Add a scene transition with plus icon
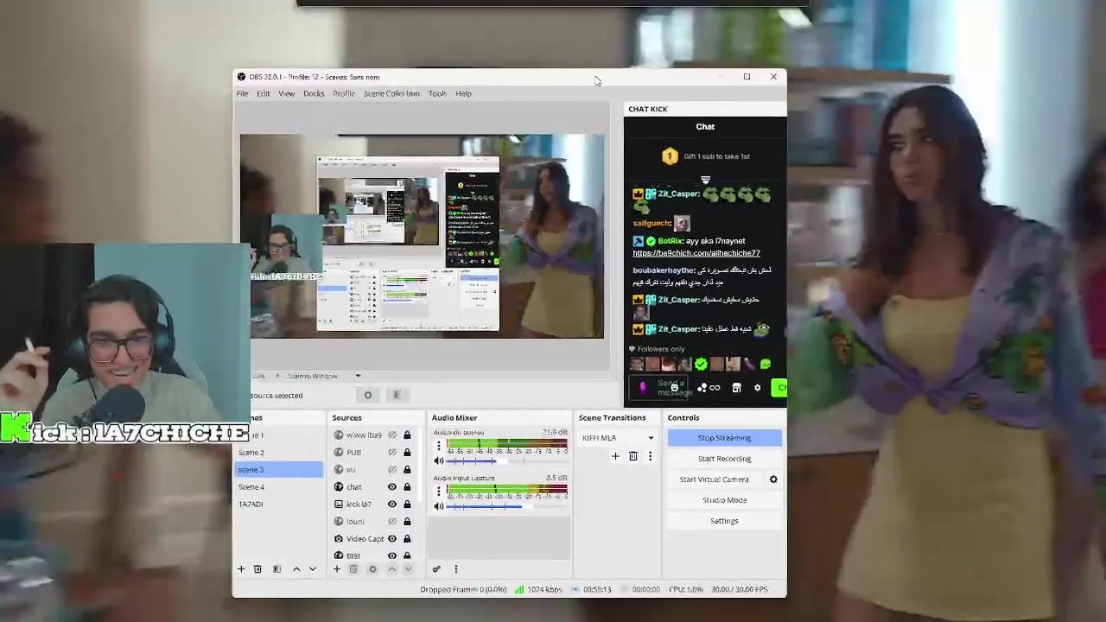This screenshot has width=1106, height=622. [615, 456]
